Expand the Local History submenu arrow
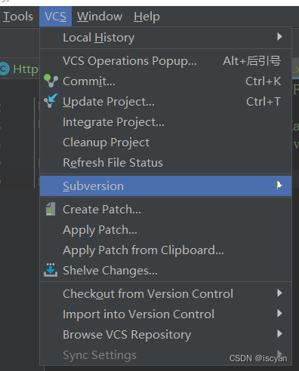The height and width of the screenshot is (371, 299). coord(279,37)
